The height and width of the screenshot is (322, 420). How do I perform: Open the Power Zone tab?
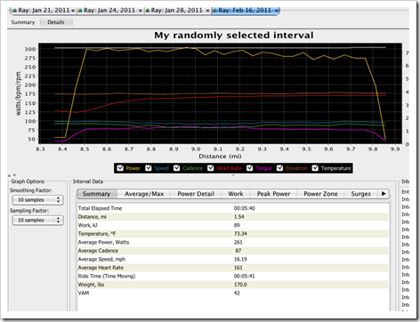tap(320, 194)
